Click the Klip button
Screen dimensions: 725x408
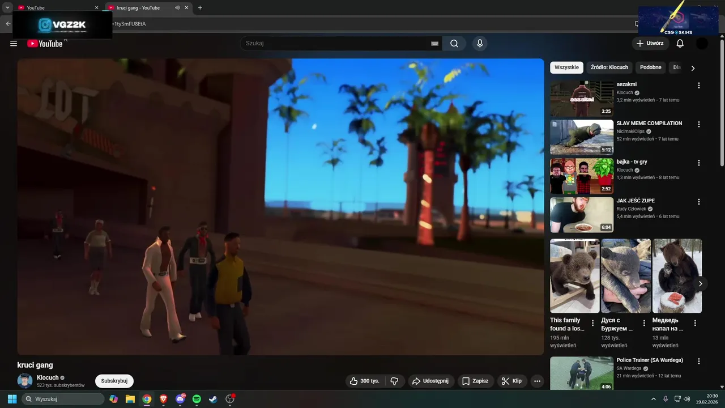click(x=512, y=381)
